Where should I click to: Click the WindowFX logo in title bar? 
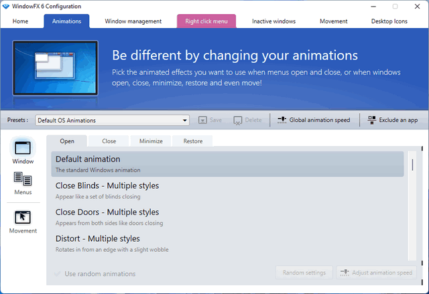[7, 6]
